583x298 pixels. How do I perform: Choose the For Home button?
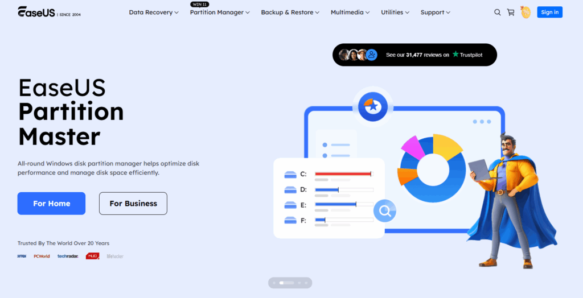(51, 203)
